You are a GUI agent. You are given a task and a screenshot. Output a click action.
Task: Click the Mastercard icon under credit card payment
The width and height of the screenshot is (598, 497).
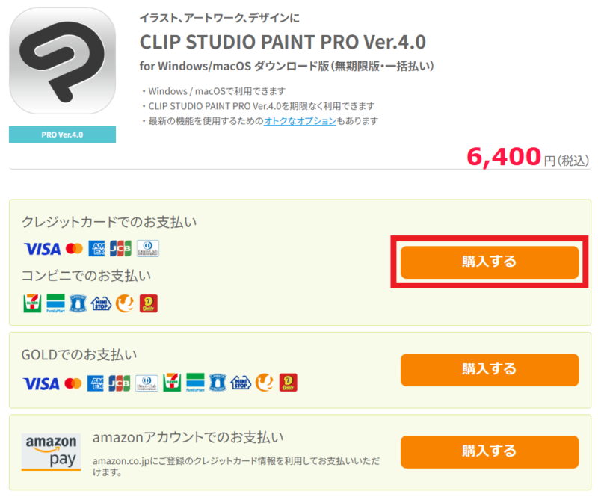point(74,249)
